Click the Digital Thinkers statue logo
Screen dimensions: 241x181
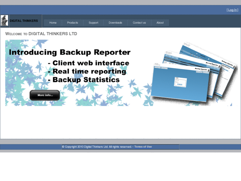[4, 21]
